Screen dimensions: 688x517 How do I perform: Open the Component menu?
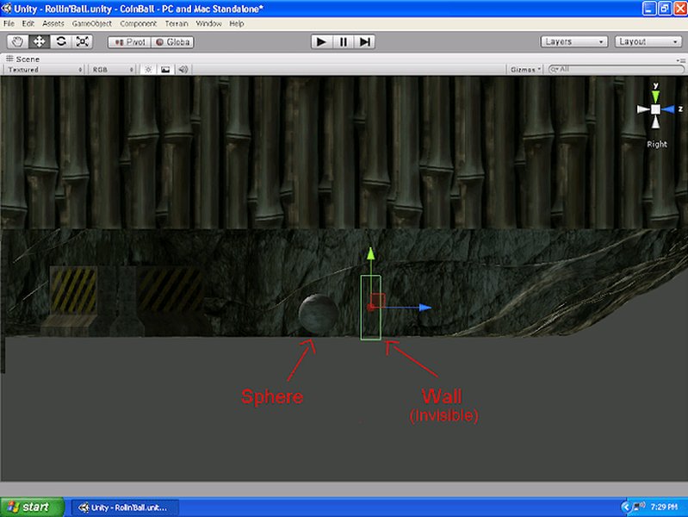pos(139,24)
